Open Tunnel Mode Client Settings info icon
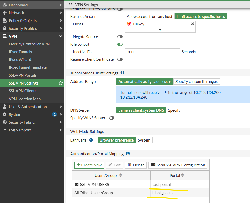The width and height of the screenshot is (250, 203). pos(123,73)
